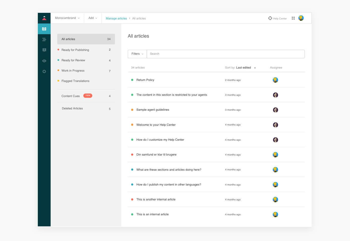Click green status dot beside Return Policy
The width and height of the screenshot is (350, 241).
tap(132, 80)
